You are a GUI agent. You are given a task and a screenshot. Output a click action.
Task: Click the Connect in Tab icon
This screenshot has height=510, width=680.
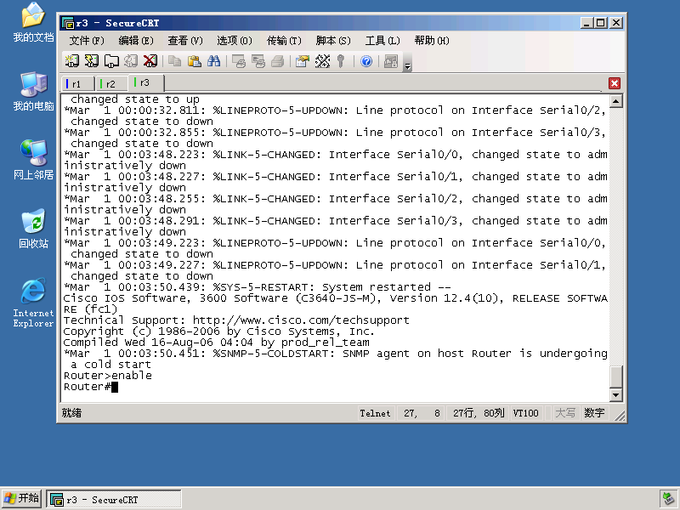tap(111, 61)
